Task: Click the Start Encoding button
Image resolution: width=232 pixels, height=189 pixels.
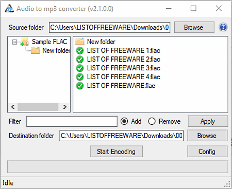Action: [117, 152]
